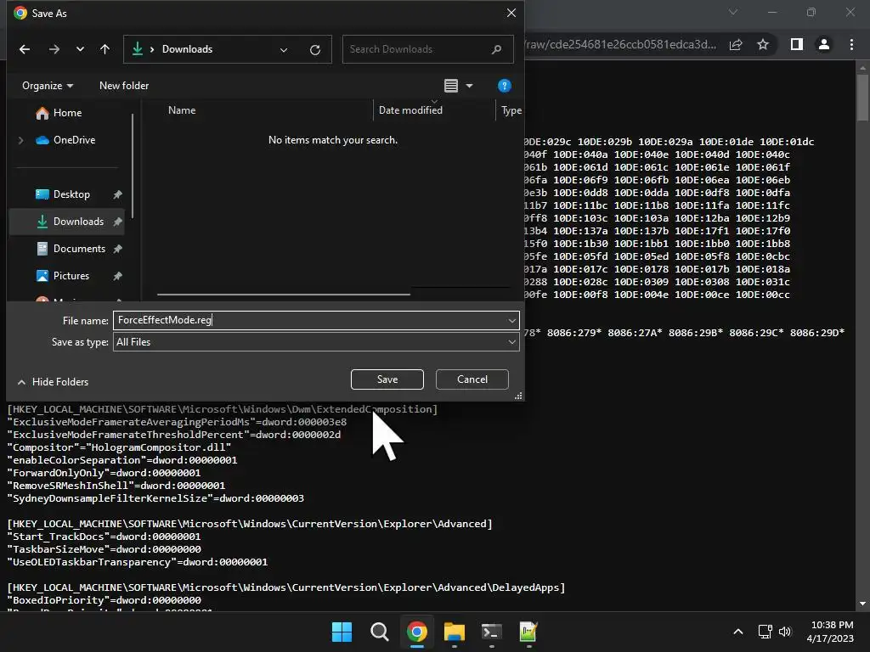Go up one folder level
Viewport: 870px width, 652px height.
click(x=105, y=49)
